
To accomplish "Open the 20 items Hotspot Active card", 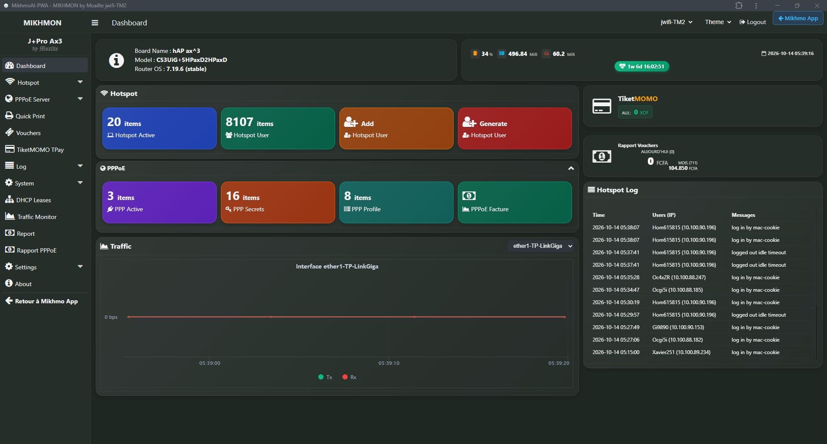I will click(x=159, y=128).
